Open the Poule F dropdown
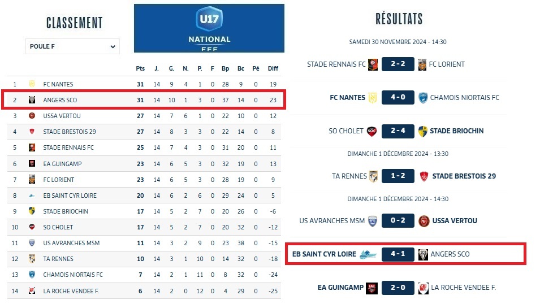 coord(72,46)
